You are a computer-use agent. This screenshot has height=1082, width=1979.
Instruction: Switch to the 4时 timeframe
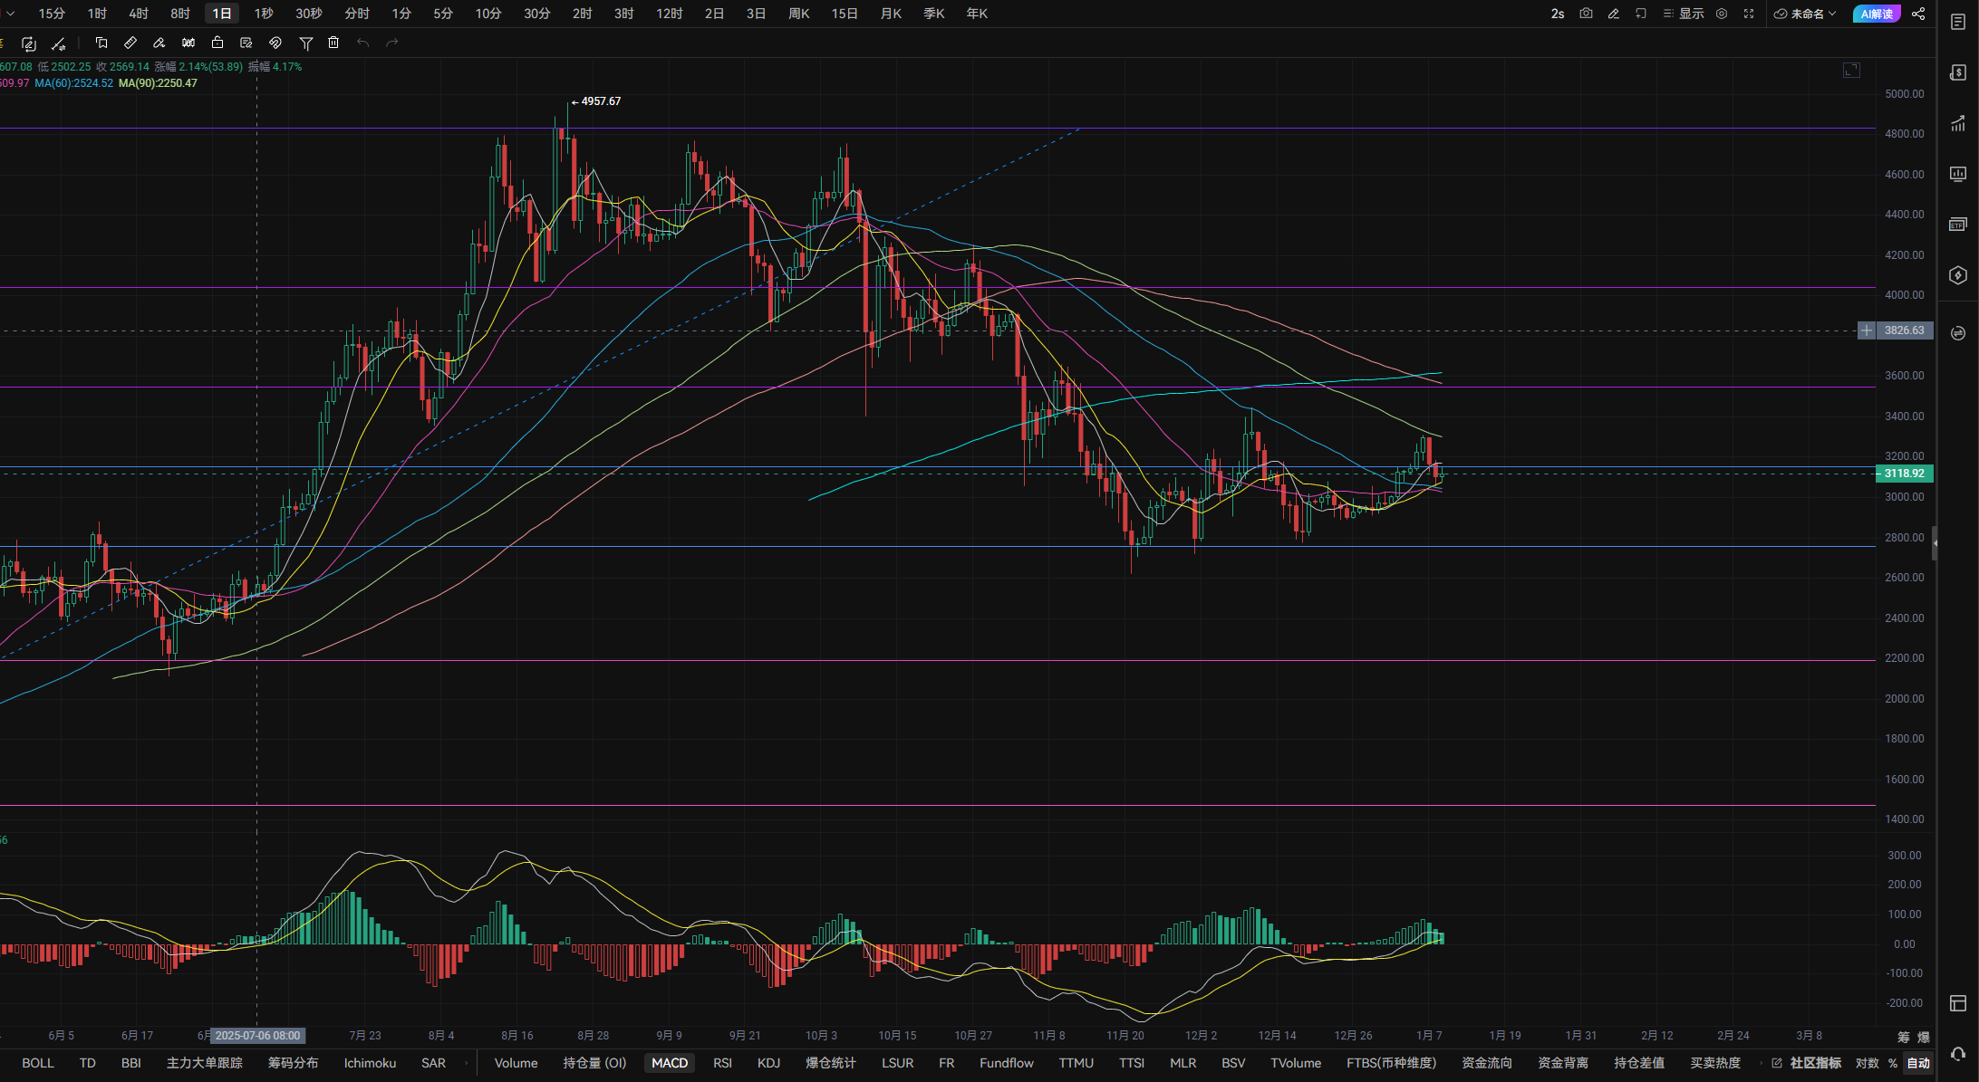pos(139,14)
